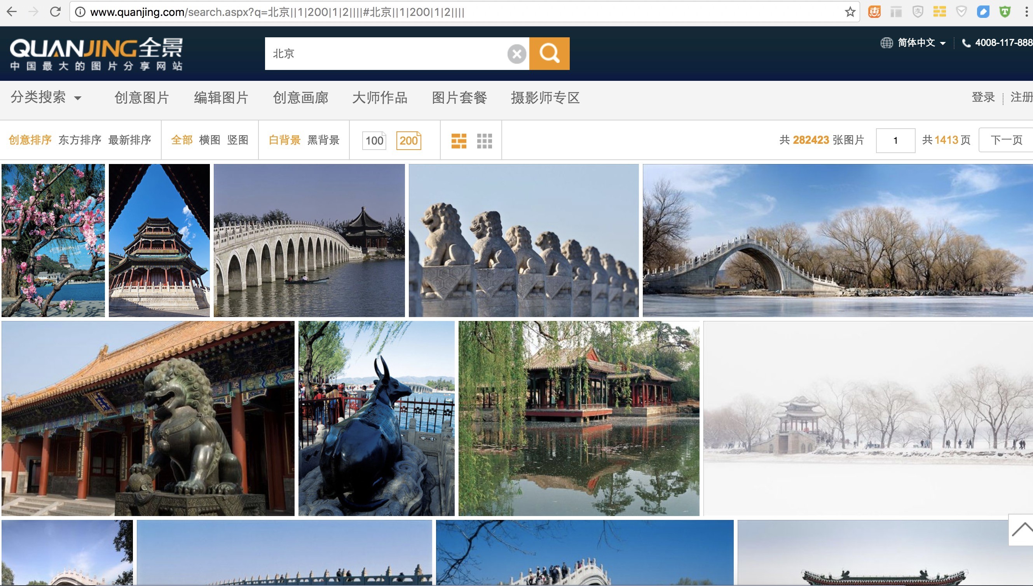Open the 创意图片 menu item
This screenshot has height=586, width=1033.
[141, 98]
